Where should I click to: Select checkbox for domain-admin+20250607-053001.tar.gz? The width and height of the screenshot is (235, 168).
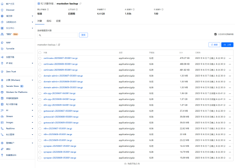coord(40,76)
